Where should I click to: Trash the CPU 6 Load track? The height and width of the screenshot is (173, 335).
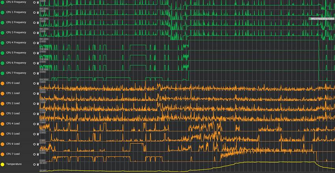(x=37, y=144)
